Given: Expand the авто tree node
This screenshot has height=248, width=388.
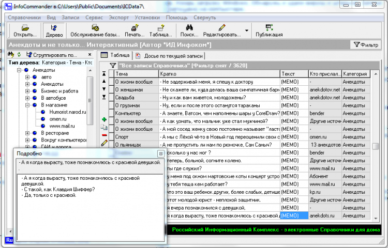Looking at the screenshot, I should 27,77.
